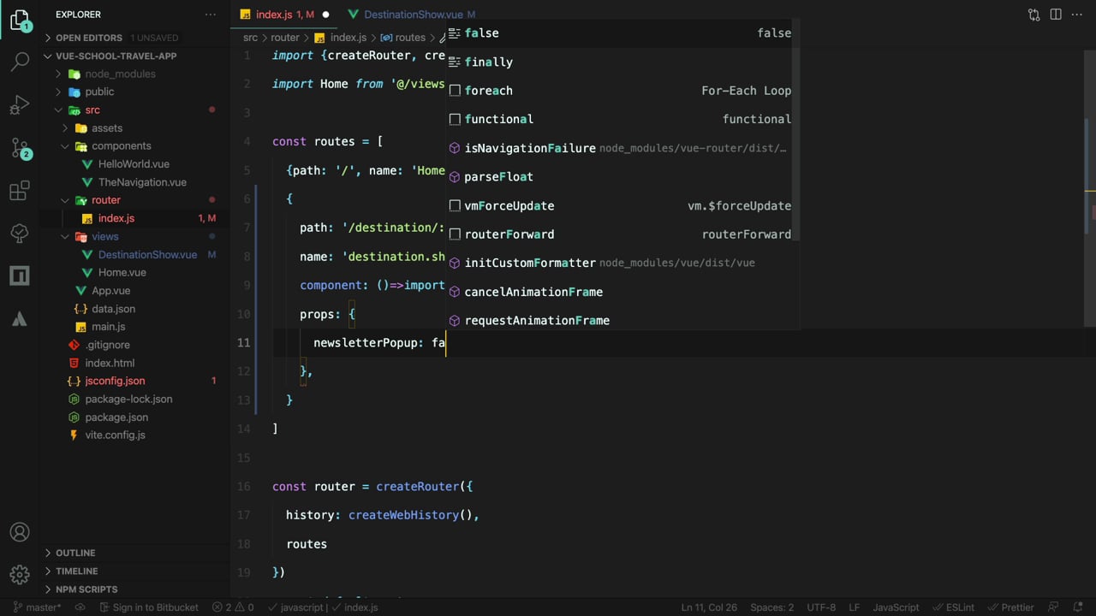Collapse the router folder
Image resolution: width=1096 pixels, height=616 pixels.
pyautogui.click(x=106, y=199)
